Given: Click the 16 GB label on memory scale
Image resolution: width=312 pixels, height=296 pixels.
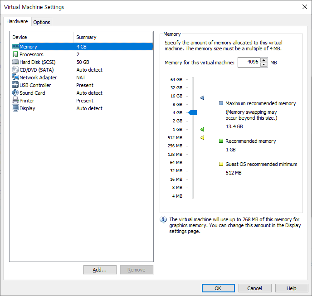Looking at the screenshot, I should point(176,96).
